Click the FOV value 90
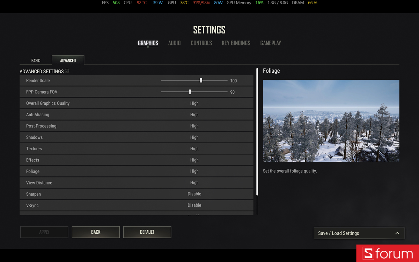This screenshot has height=262, width=419. pyautogui.click(x=233, y=92)
